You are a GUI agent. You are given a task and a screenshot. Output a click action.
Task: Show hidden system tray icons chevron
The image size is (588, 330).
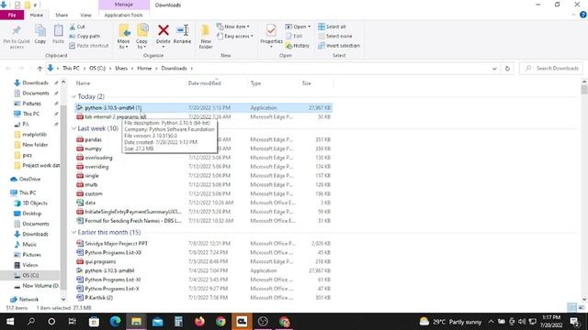(491, 322)
